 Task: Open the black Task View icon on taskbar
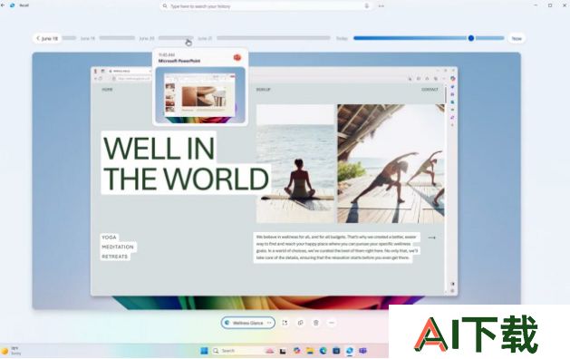click(x=283, y=351)
